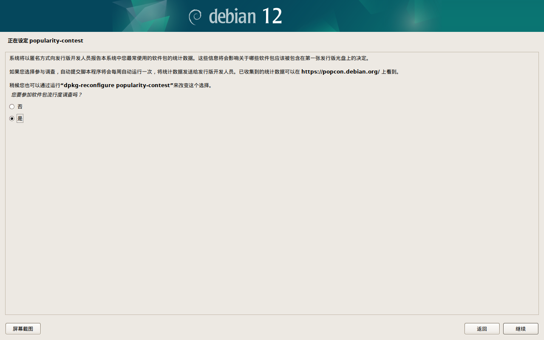
Task: Click the 返回 (Go Back) button
Action: coord(482,329)
